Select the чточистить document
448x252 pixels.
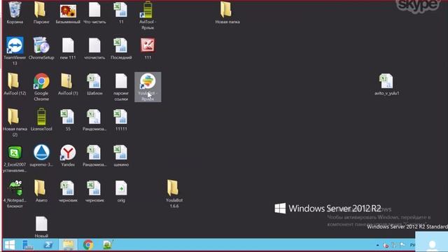click(x=94, y=48)
